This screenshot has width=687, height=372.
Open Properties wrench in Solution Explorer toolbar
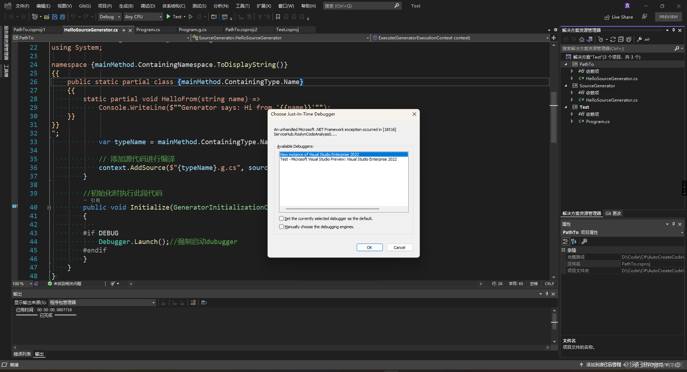[x=639, y=39]
